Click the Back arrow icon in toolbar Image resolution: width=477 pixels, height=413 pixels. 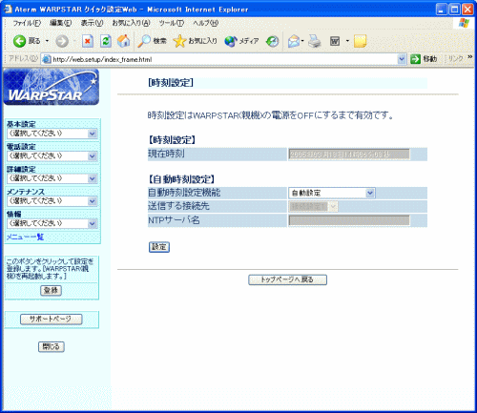19,41
